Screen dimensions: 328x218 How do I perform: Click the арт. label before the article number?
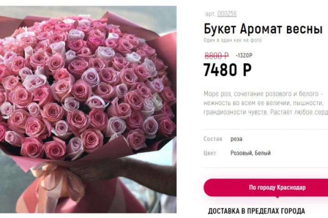[210, 14]
